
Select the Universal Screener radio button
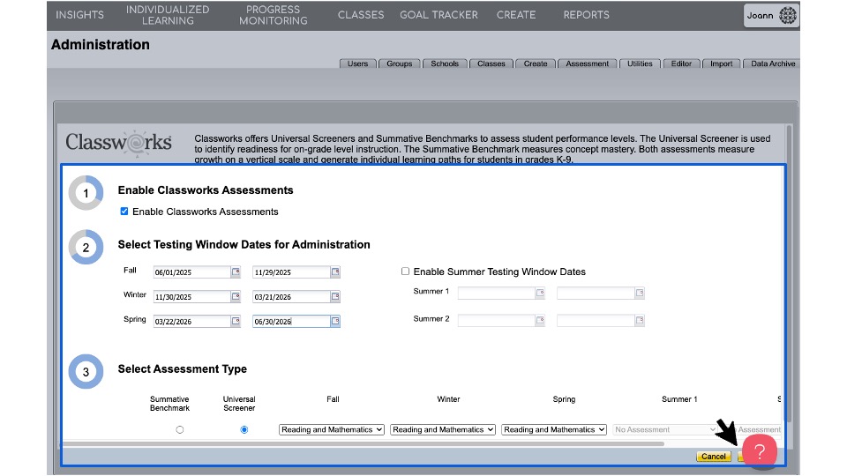pyautogui.click(x=244, y=429)
